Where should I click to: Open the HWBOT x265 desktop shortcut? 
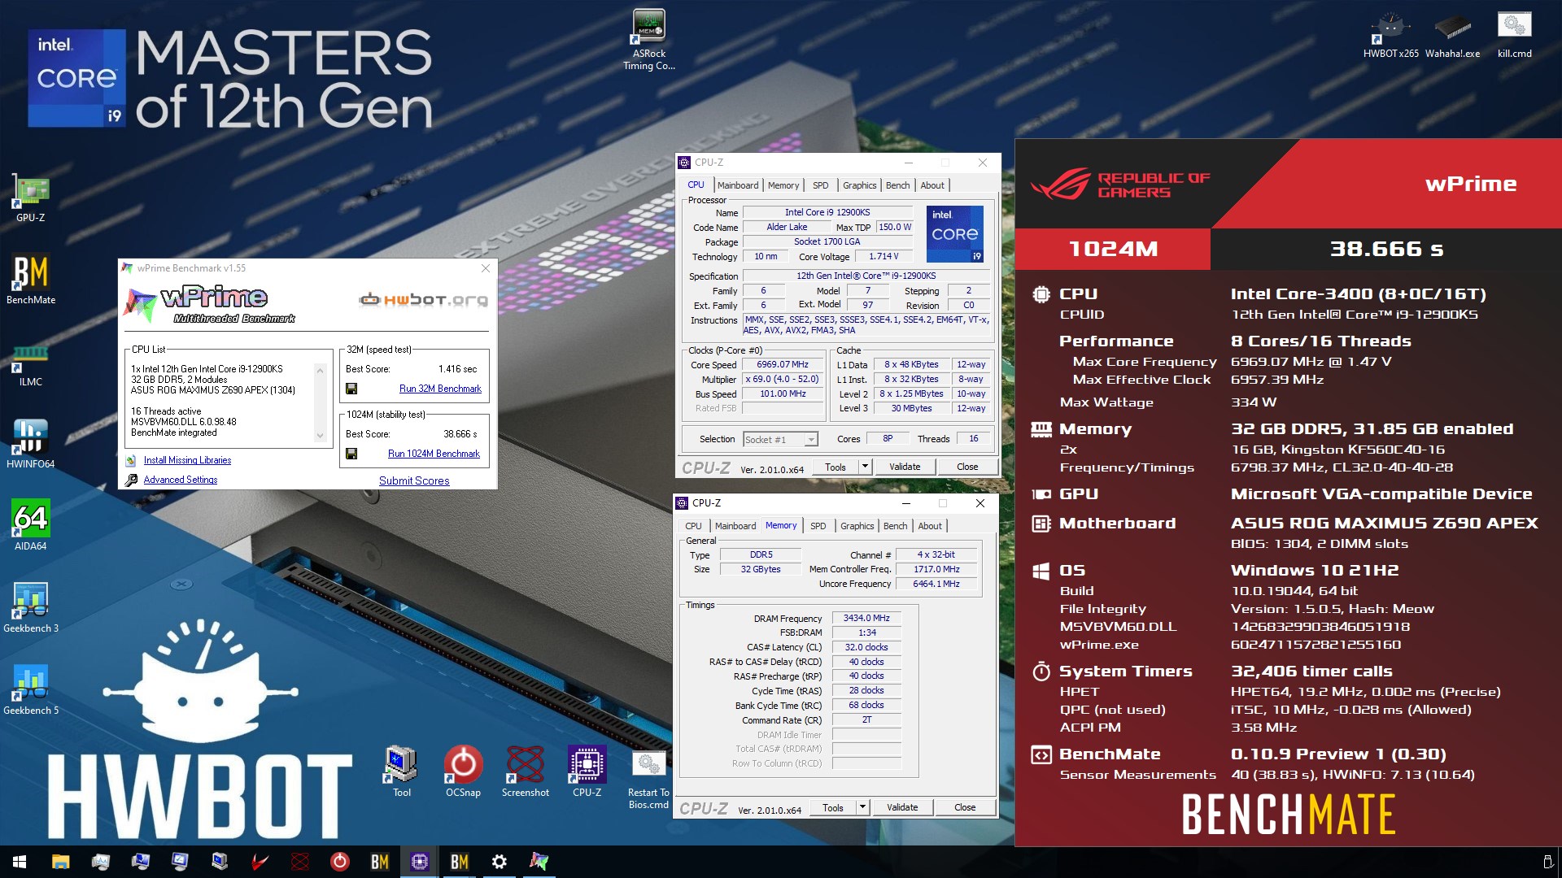coord(1391,36)
